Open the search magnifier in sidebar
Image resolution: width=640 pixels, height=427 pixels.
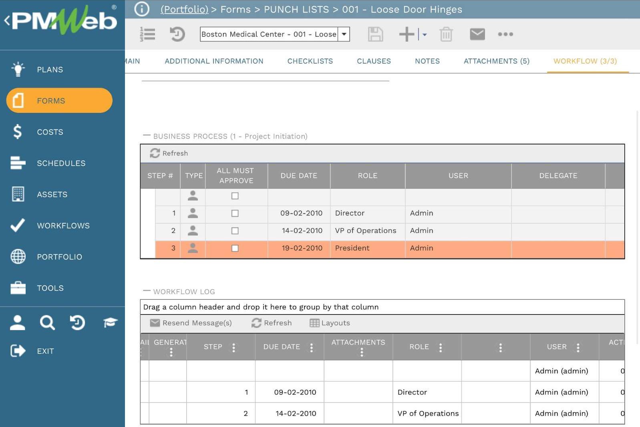(x=47, y=322)
